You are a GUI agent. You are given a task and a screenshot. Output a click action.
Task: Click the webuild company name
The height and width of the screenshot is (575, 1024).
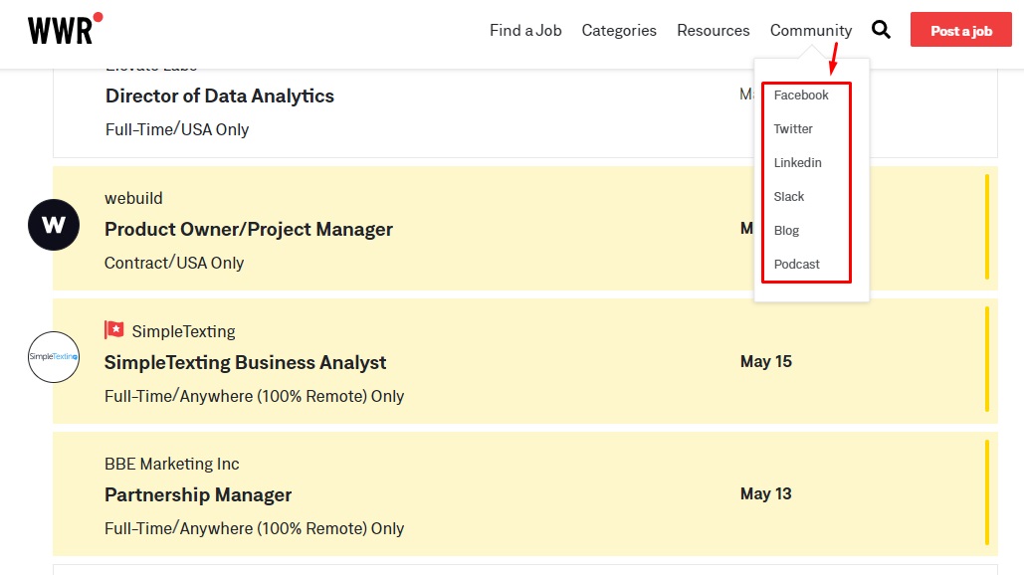point(134,198)
